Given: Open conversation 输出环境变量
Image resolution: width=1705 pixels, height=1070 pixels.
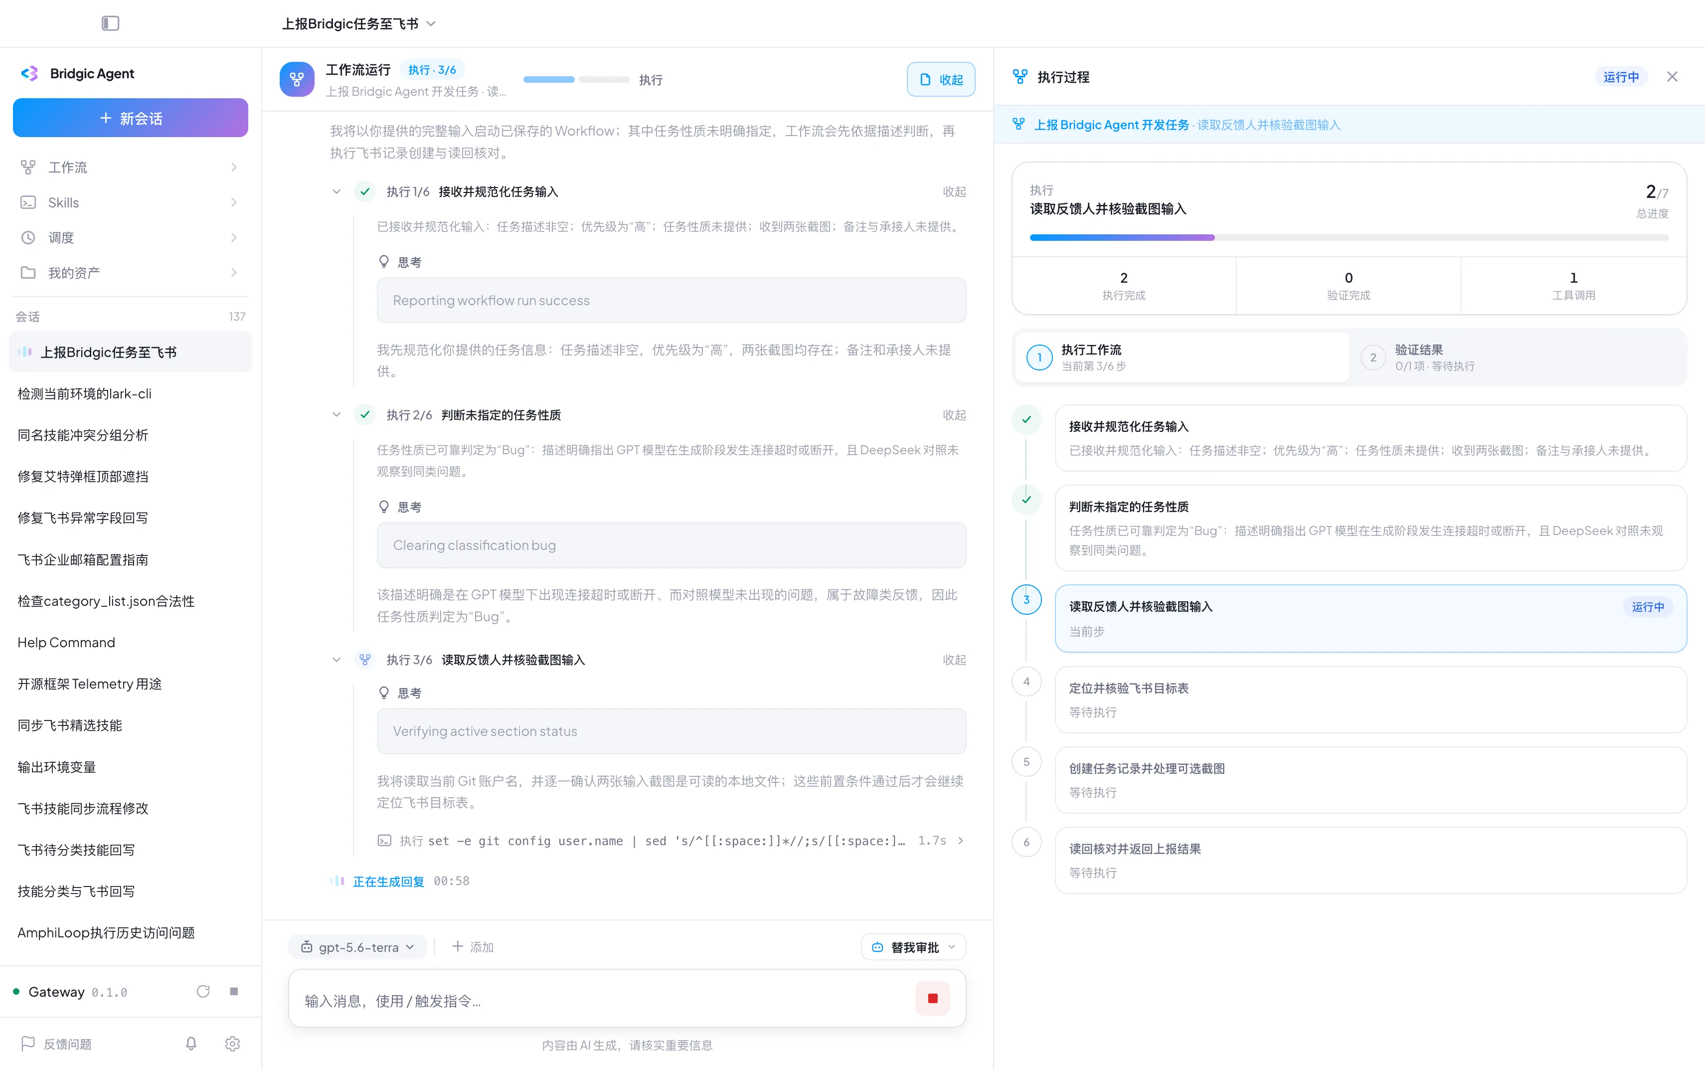Looking at the screenshot, I should 130,767.
